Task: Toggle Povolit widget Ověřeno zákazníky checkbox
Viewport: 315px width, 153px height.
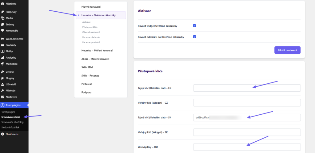Action: point(194,26)
